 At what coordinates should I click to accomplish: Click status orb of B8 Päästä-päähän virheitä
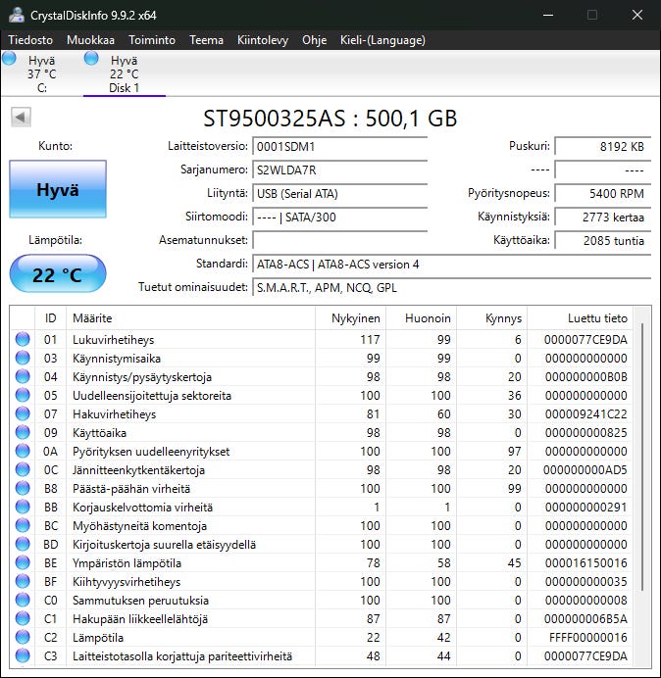click(23, 488)
